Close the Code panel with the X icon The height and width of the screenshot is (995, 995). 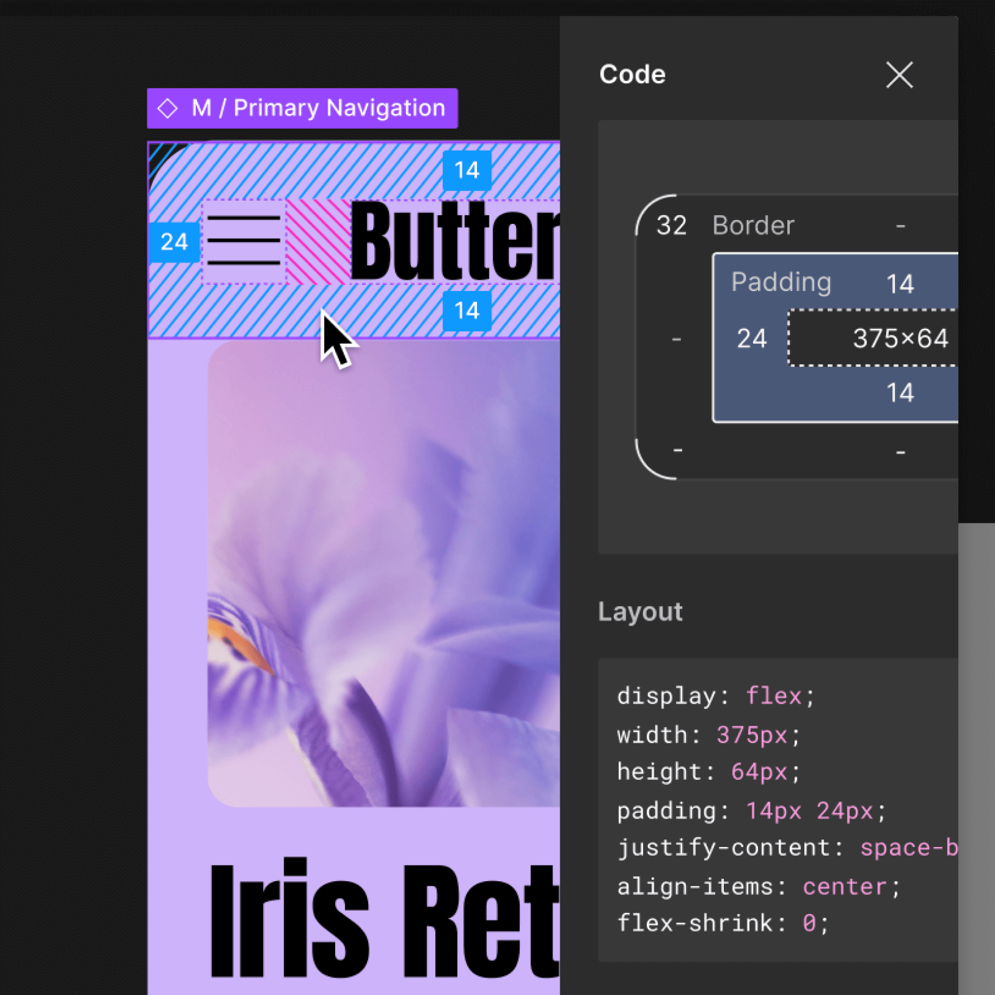tap(899, 75)
